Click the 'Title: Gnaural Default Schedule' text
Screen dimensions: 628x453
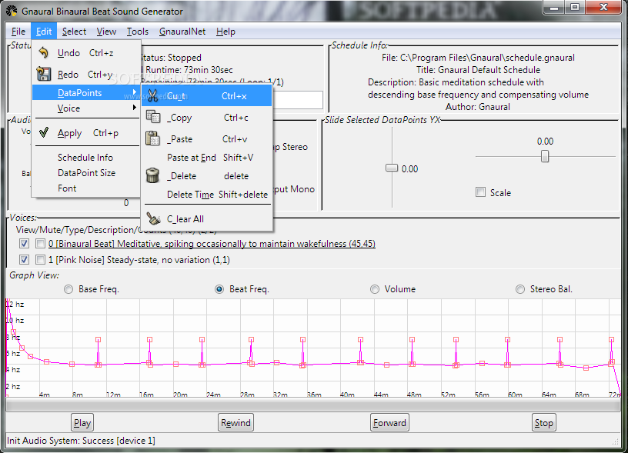point(478,70)
